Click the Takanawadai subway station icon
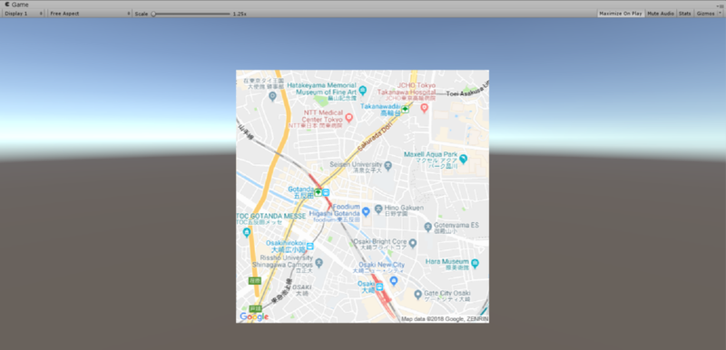The height and width of the screenshot is (350, 726). click(406, 109)
